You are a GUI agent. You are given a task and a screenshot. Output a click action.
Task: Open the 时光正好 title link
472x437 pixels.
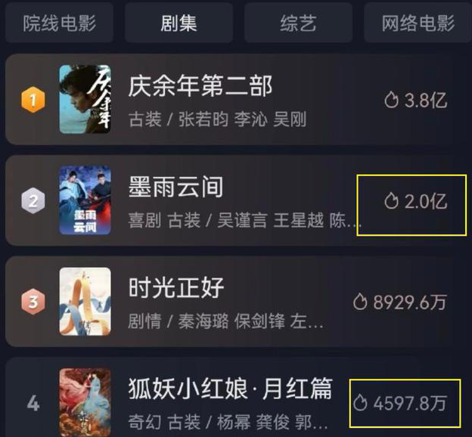click(x=176, y=288)
